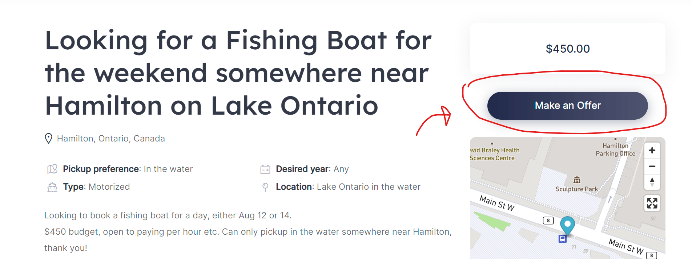Screen dimensions: 692x259
Task: Click the listing title heading
Action: pos(238,73)
